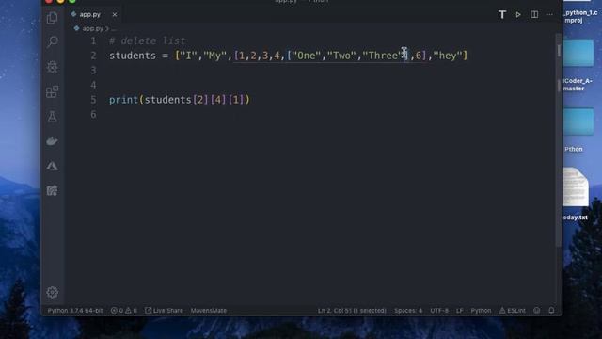
Task: Open the Live Share view icon
Action: 53,190
